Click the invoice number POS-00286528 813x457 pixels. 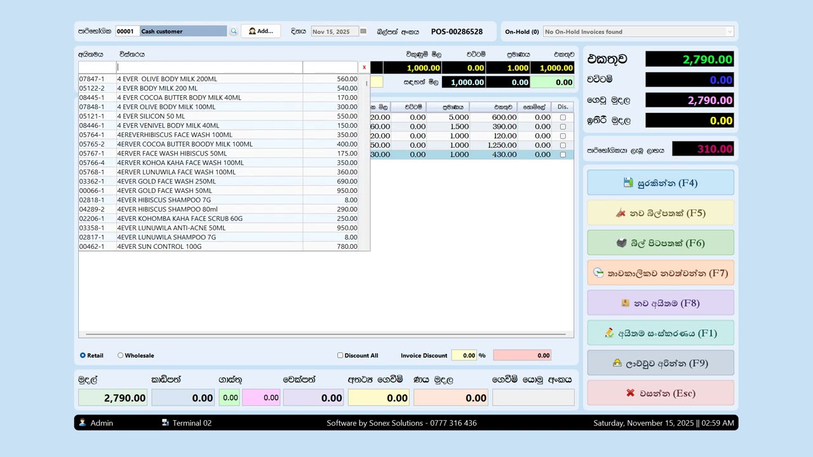457,31
